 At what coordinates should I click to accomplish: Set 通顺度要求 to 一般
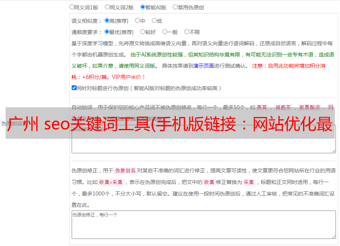[165, 32]
